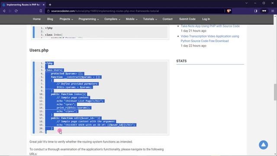Click comment 'Define provided parmaters'
Image resolution: width=277 pixels, height=156 pixels.
click(77, 84)
